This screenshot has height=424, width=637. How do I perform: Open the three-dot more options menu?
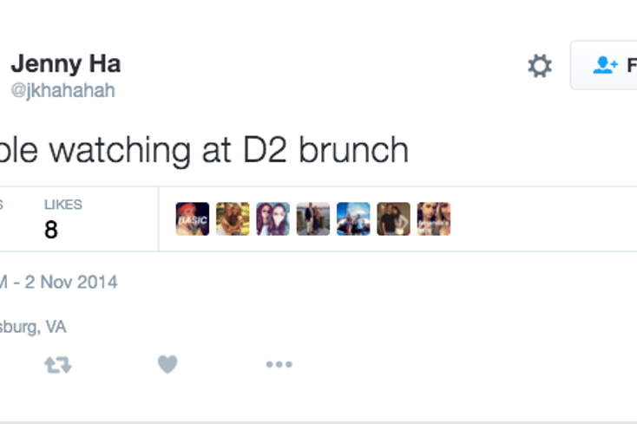(279, 364)
